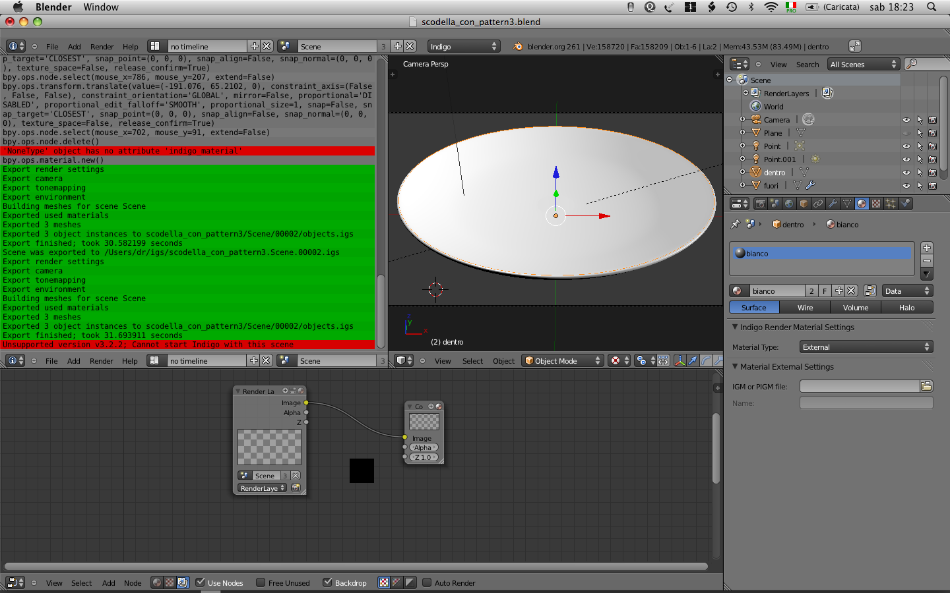950x593 pixels.
Task: Browse for IGM or PIGM file
Action: 926,386
